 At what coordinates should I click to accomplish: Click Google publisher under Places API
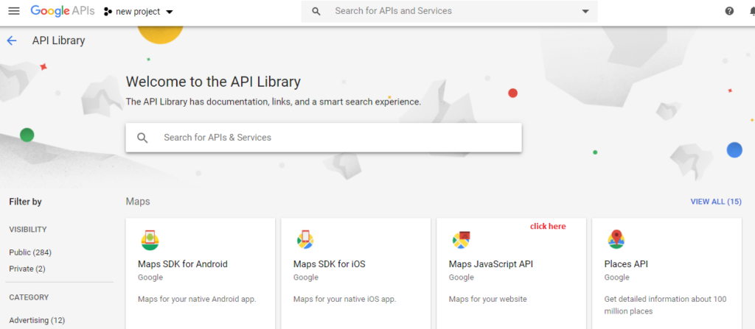pos(617,277)
